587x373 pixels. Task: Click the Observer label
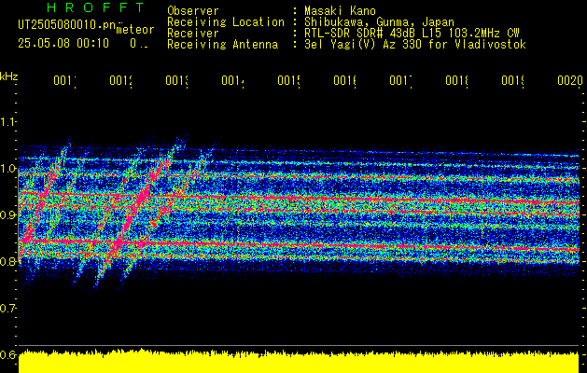pyautogui.click(x=193, y=10)
